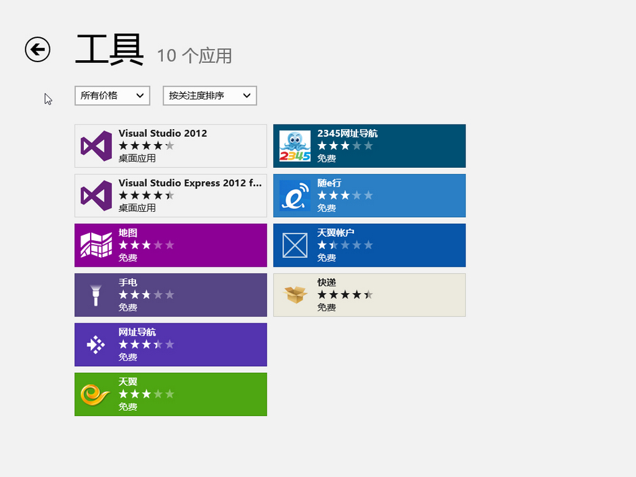Viewport: 636px width, 477px height.
Task: Click the 快递 cardboard box icon
Action: point(295,295)
